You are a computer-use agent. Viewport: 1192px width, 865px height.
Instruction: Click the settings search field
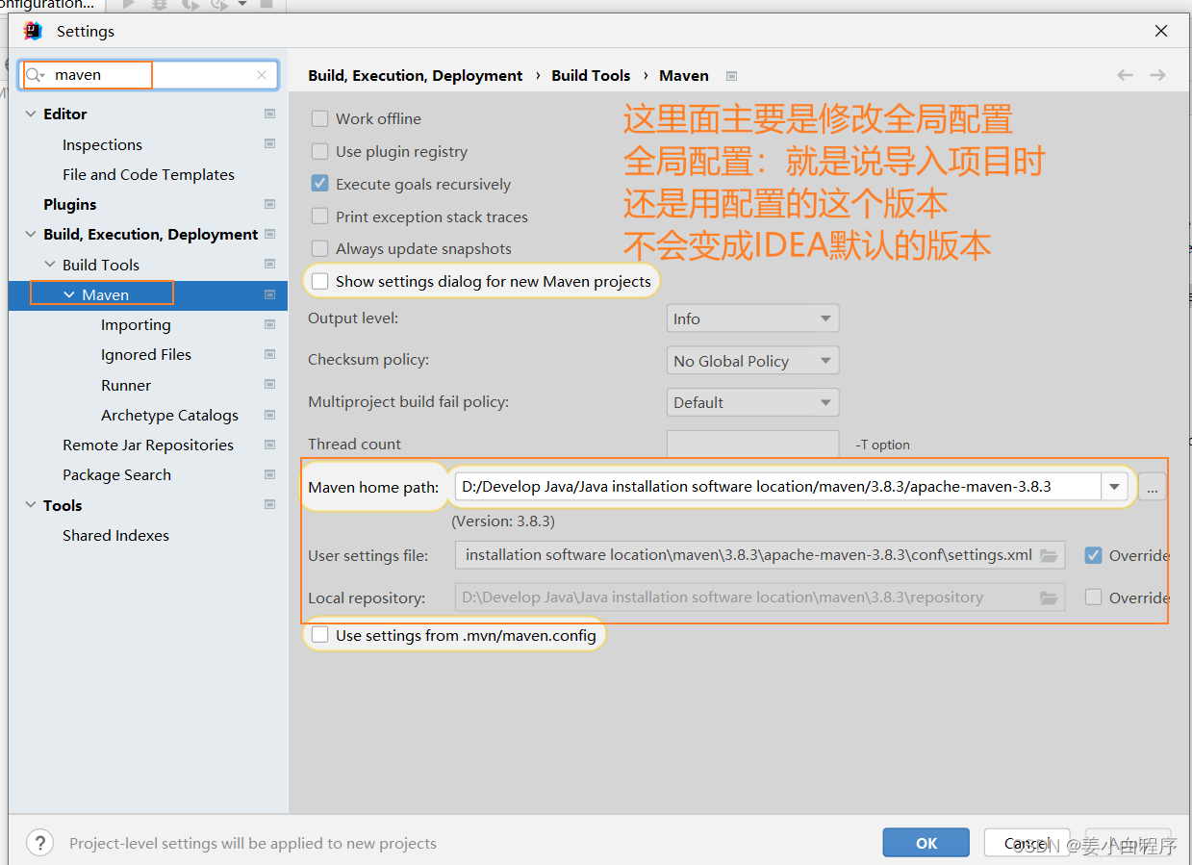pos(149,75)
